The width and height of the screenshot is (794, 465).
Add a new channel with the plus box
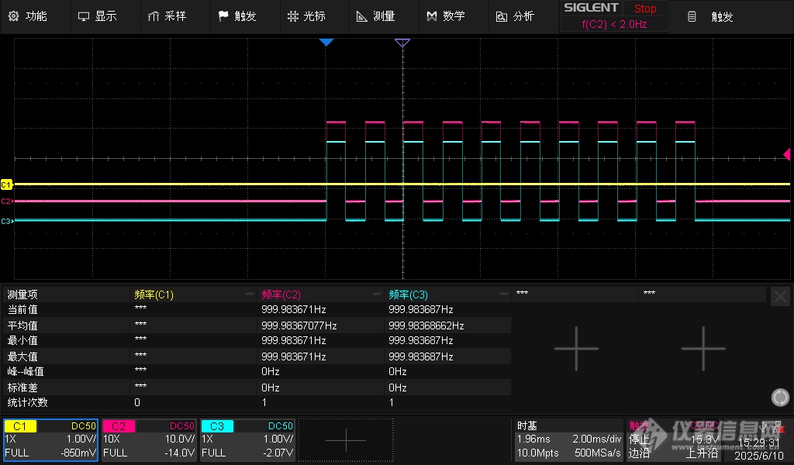(346, 439)
